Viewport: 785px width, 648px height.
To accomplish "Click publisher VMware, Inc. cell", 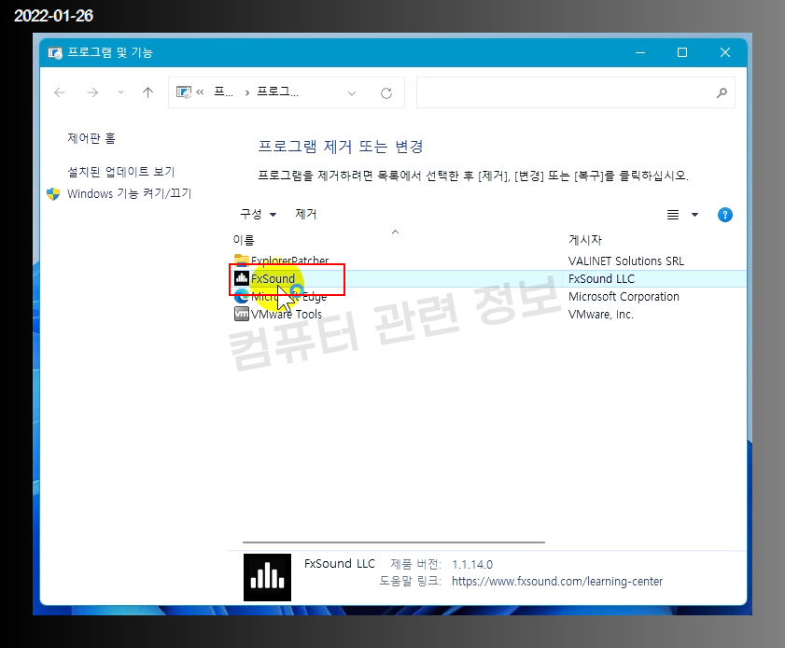I will [x=601, y=315].
